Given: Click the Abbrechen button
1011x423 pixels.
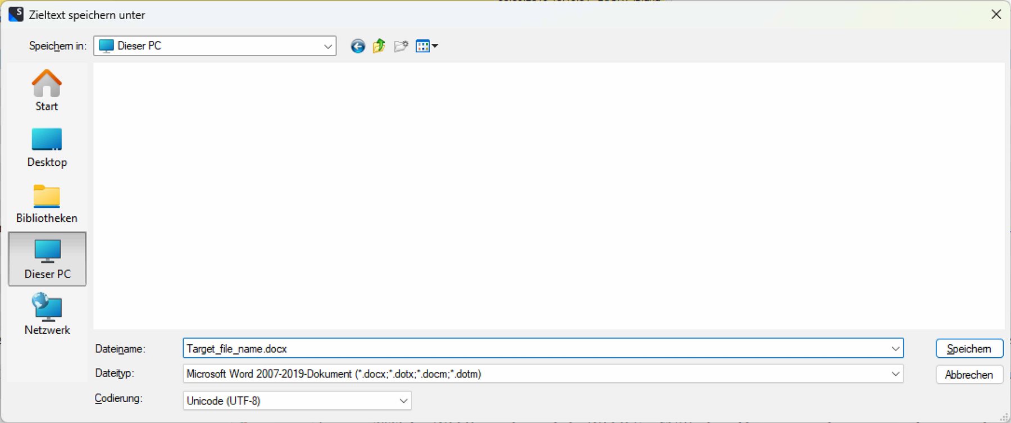Looking at the screenshot, I should pyautogui.click(x=969, y=375).
